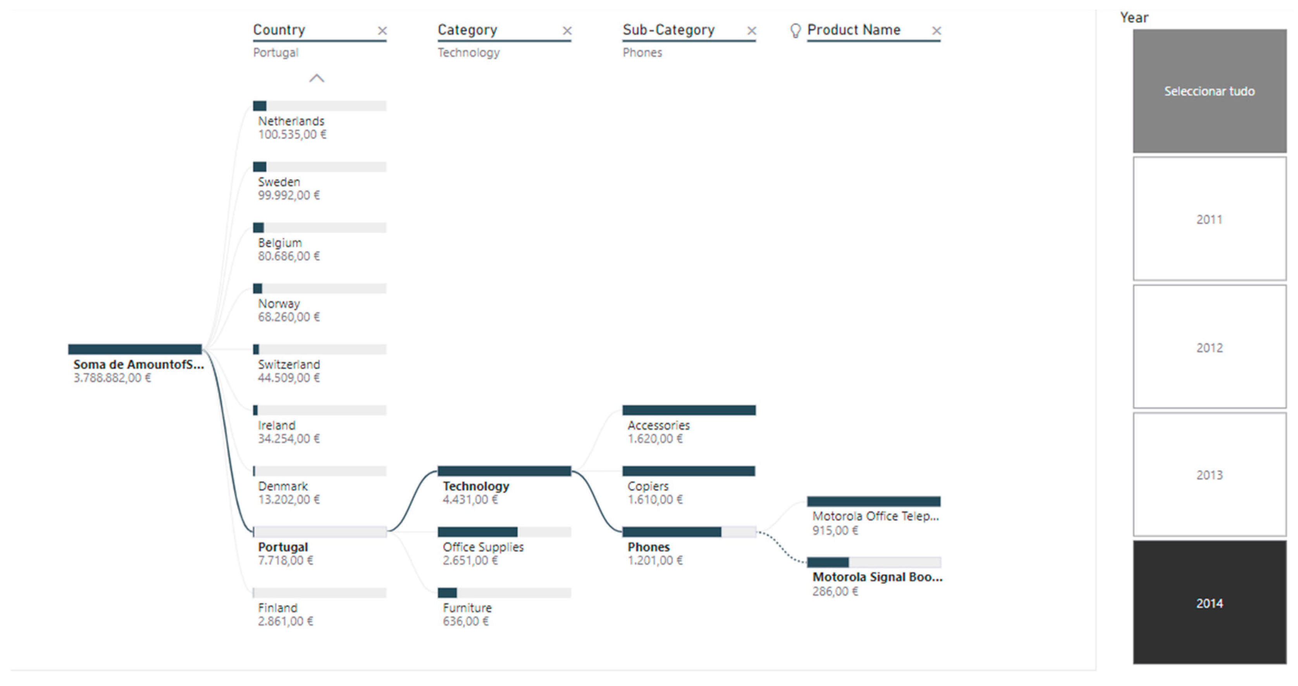1298x686 pixels.
Task: Remove the Product Name level with its X icon
Action: point(936,31)
